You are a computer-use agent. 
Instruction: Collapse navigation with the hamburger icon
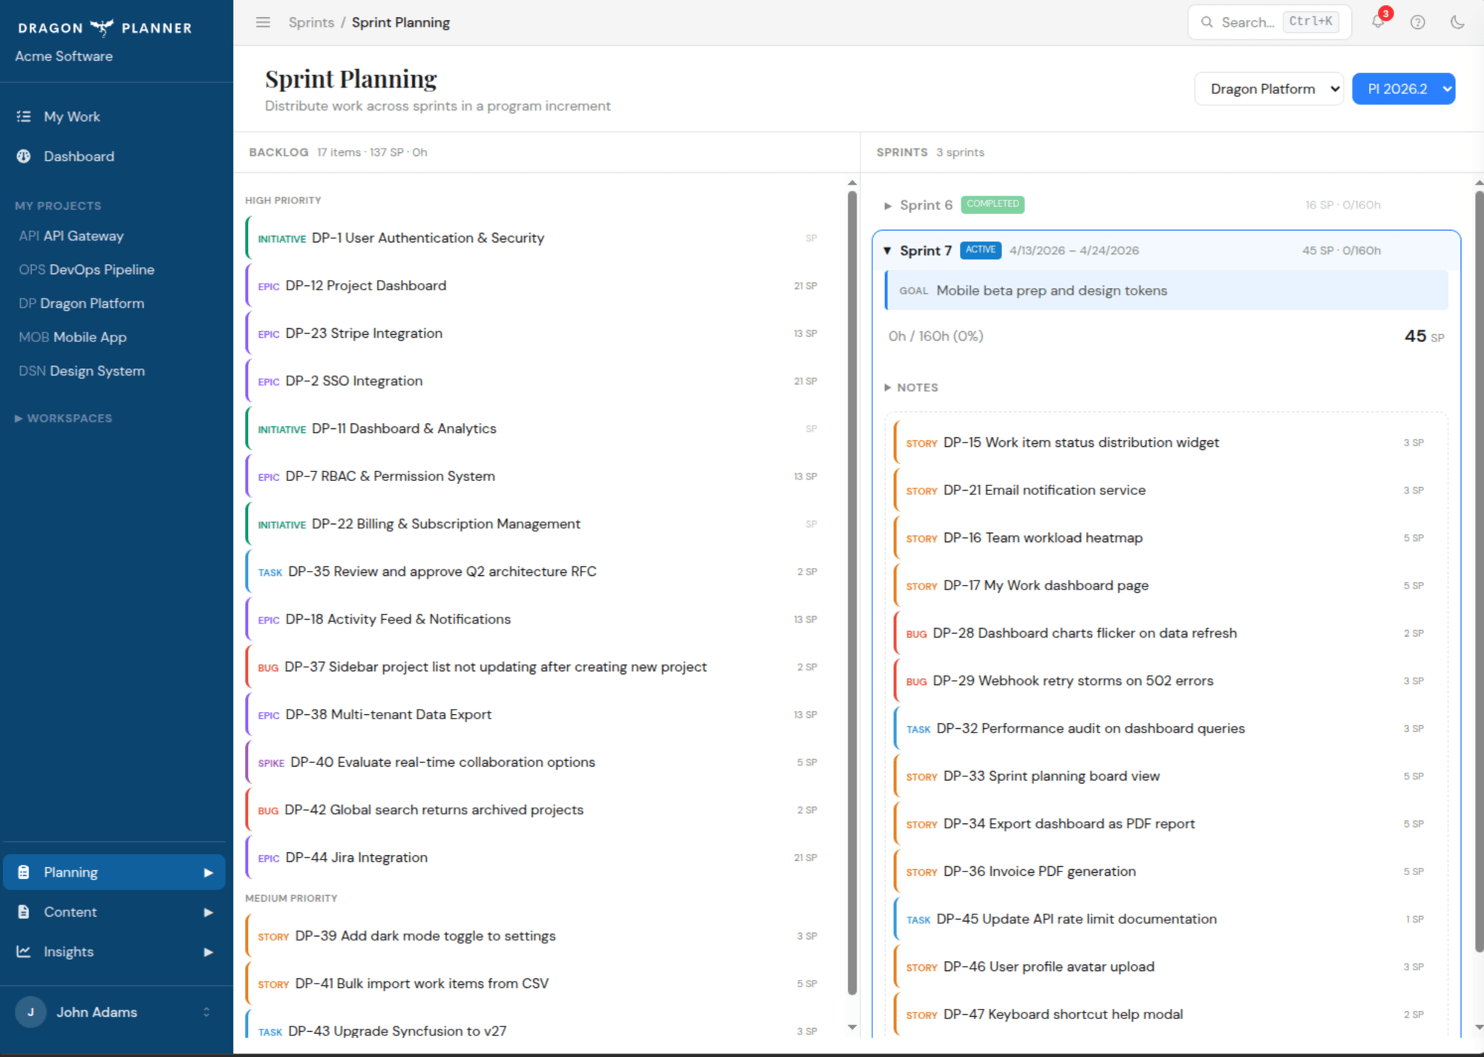point(262,22)
